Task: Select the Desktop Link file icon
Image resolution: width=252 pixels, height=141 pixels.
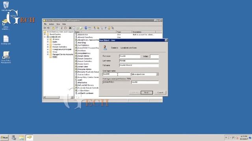Action: coord(6,40)
